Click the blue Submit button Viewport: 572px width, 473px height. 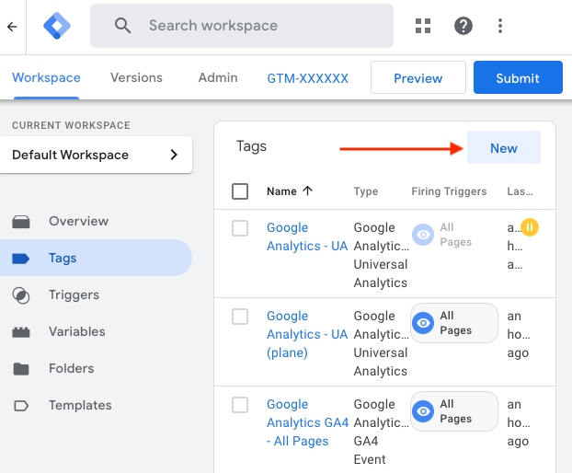pos(518,78)
